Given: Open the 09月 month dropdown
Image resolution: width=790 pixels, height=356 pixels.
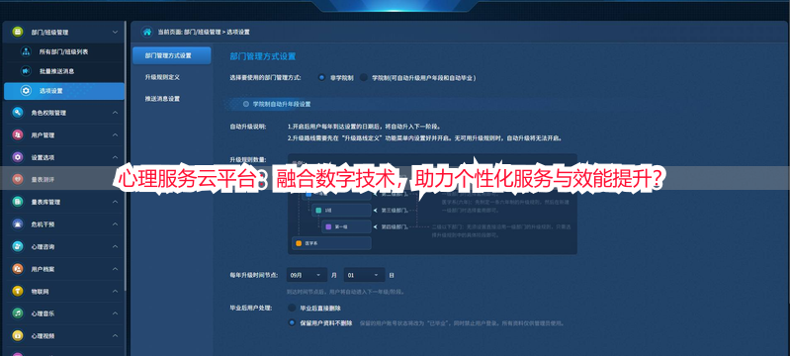Looking at the screenshot, I should click(x=307, y=275).
